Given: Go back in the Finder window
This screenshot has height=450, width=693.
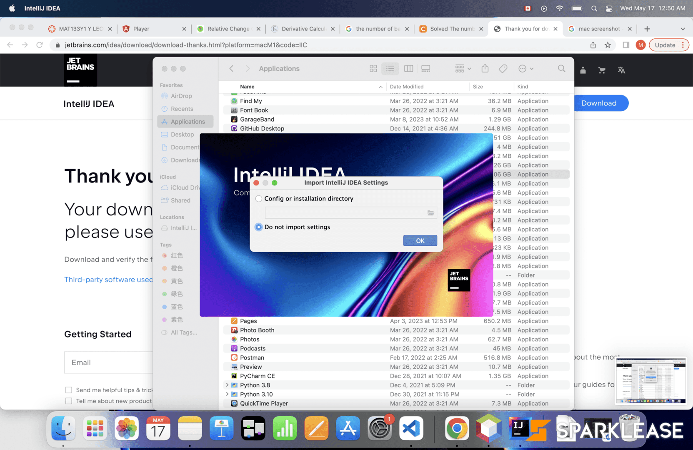Looking at the screenshot, I should pos(231,69).
